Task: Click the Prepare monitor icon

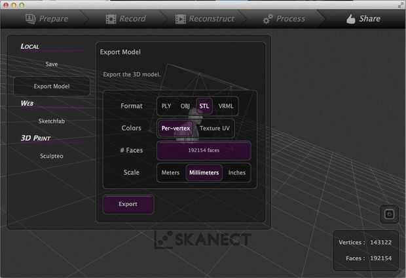Action: click(31, 18)
